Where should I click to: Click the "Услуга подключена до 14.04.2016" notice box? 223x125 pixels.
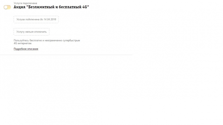coord(36,19)
